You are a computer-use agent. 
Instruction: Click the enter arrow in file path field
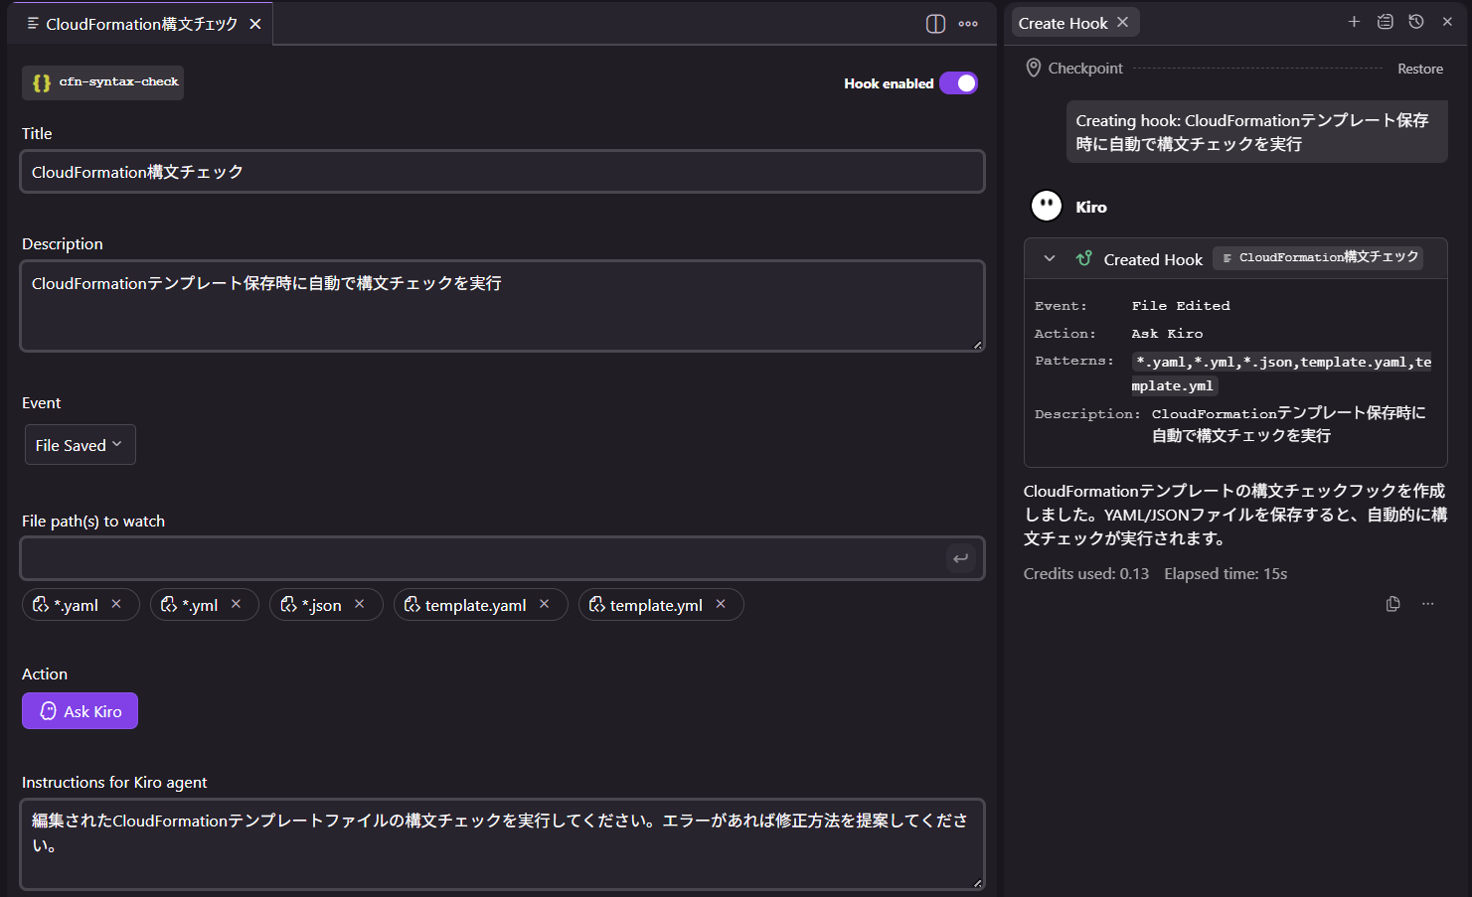tap(960, 558)
